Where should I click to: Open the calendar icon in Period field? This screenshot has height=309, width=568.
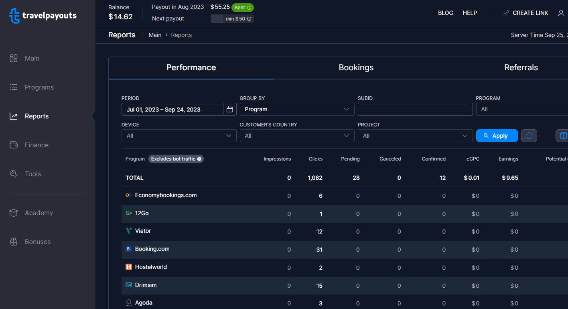tap(230, 109)
